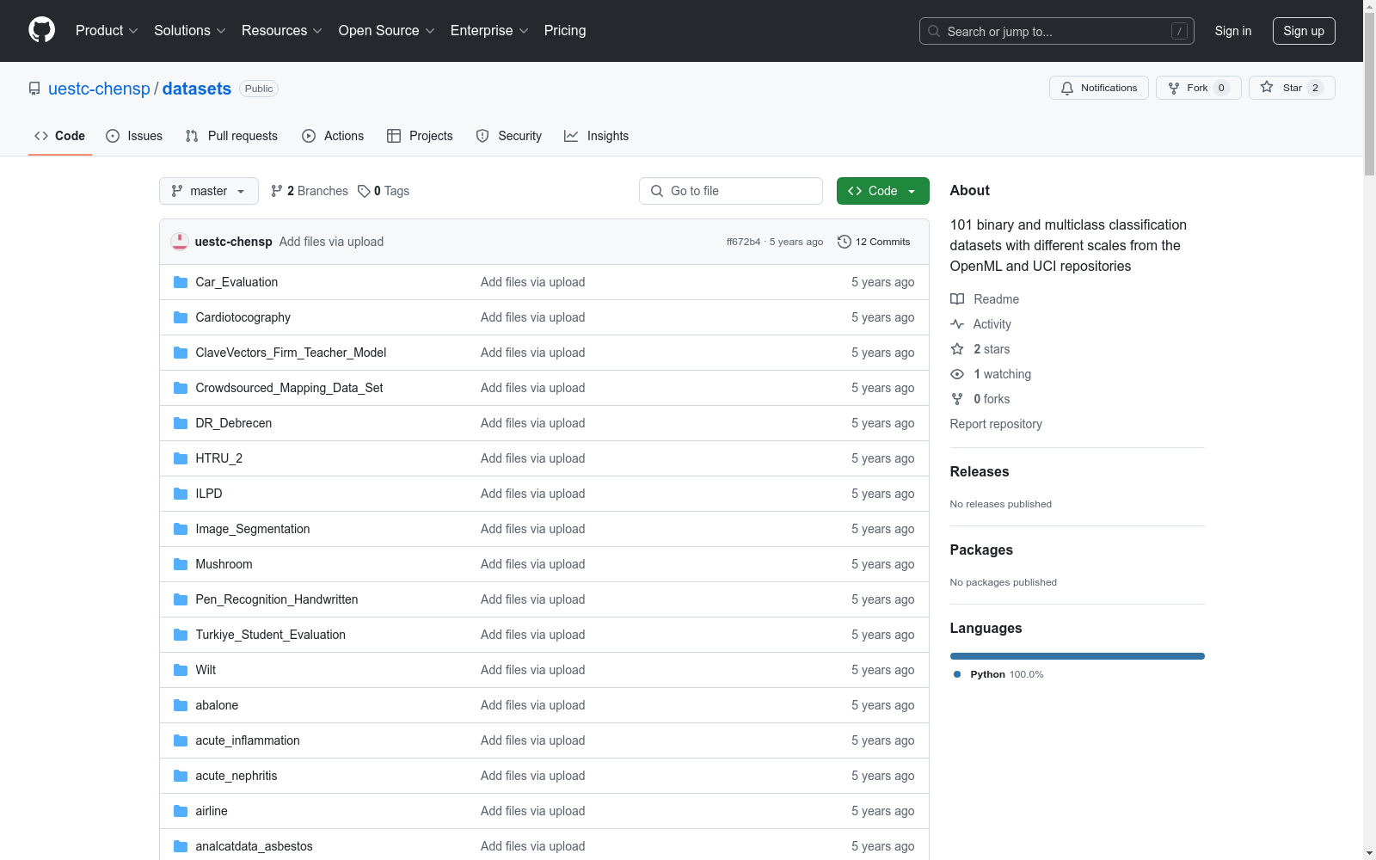
Task: Click the GitHub logo icon
Action: pyautogui.click(x=41, y=30)
